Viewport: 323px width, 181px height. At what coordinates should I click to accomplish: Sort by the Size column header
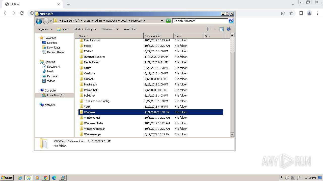[x=214, y=36]
